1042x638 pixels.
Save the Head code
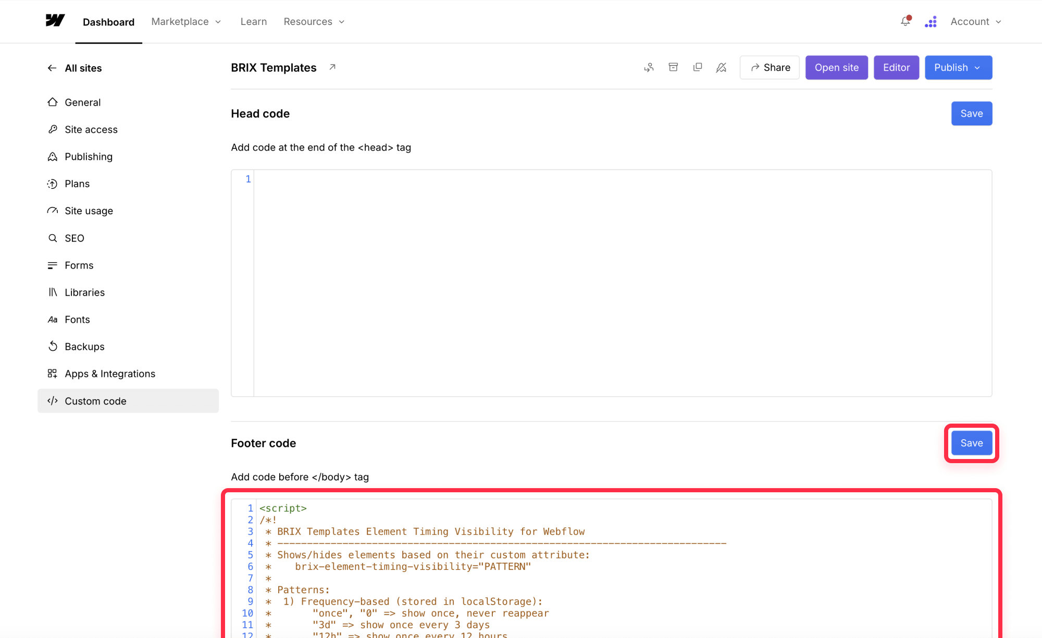coord(972,113)
